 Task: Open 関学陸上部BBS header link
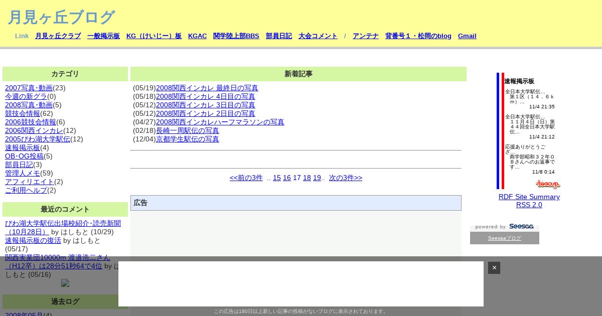236,36
